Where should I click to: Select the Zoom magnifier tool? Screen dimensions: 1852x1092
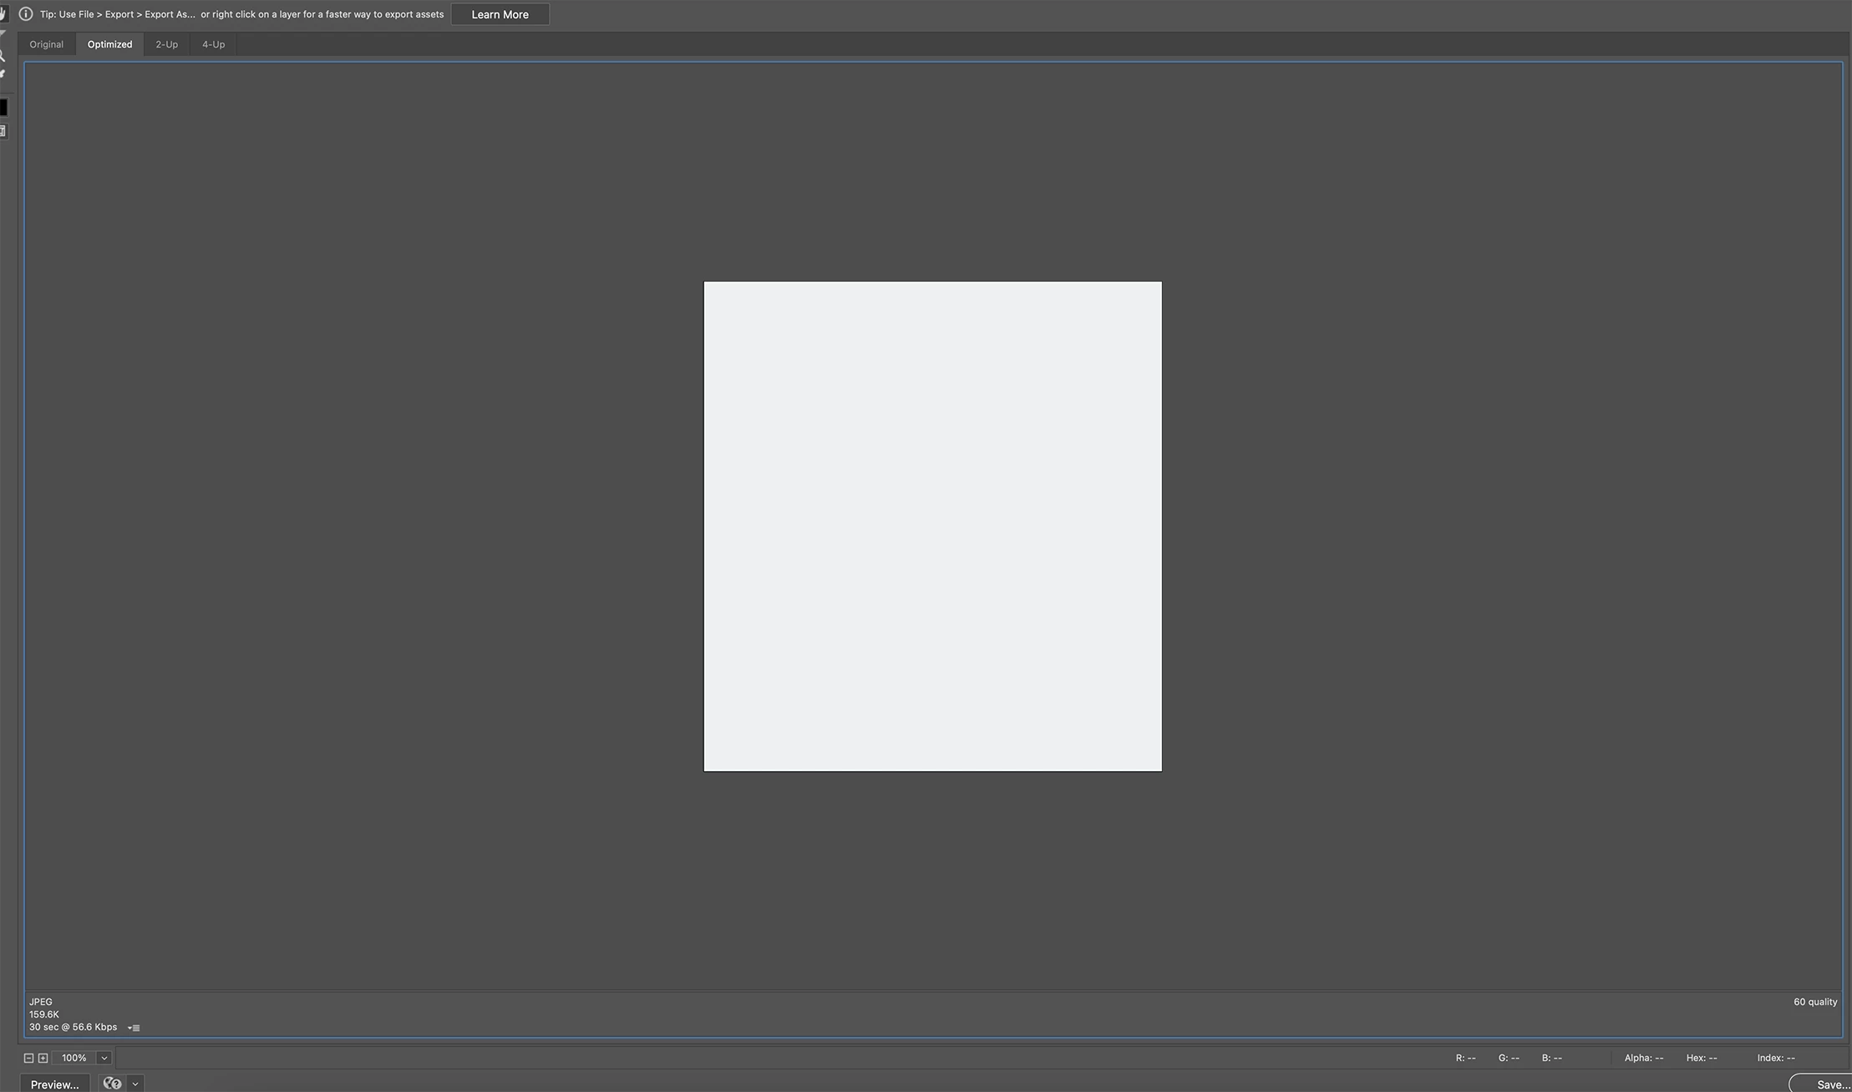coord(3,55)
